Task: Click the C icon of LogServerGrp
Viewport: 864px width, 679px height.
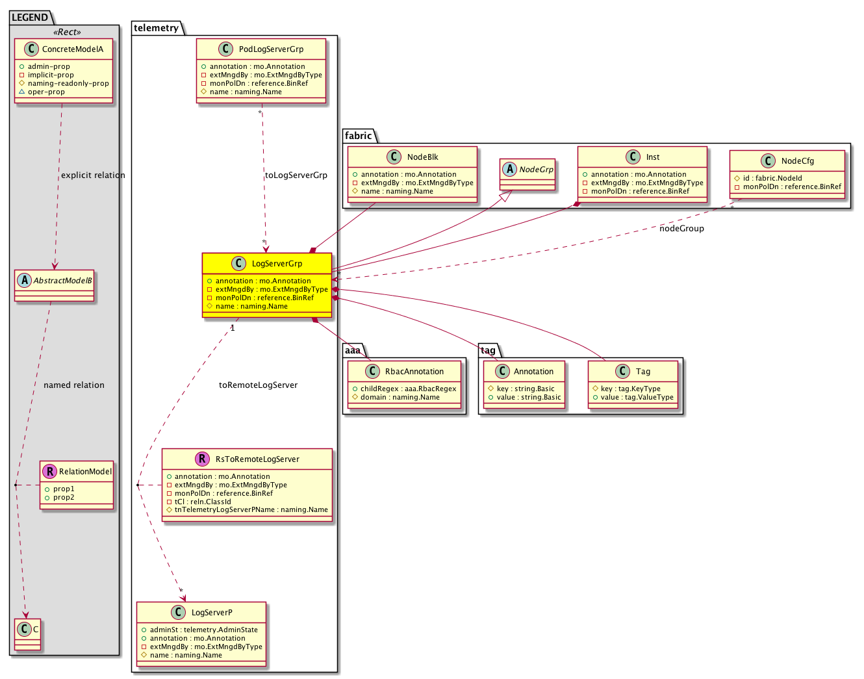Action: (238, 264)
